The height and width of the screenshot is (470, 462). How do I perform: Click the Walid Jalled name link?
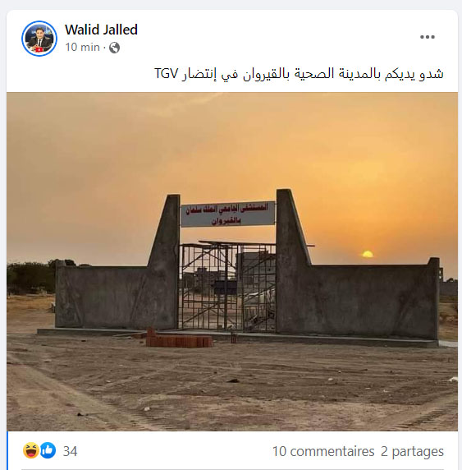[101, 30]
